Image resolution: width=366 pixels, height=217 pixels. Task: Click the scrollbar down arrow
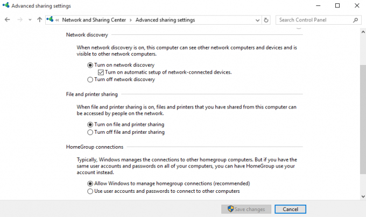point(363,197)
